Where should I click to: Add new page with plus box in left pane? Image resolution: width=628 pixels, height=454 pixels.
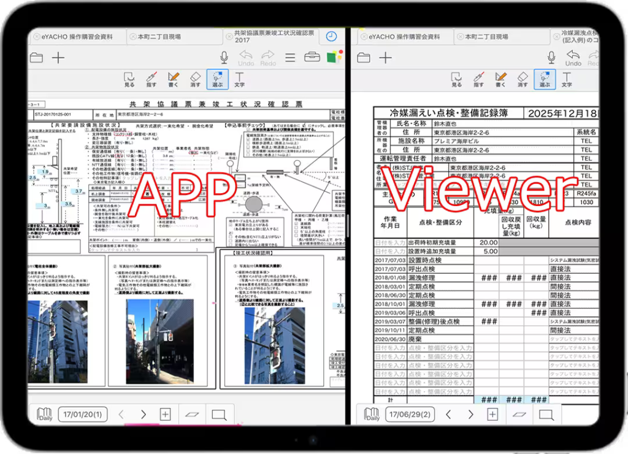pos(165,414)
